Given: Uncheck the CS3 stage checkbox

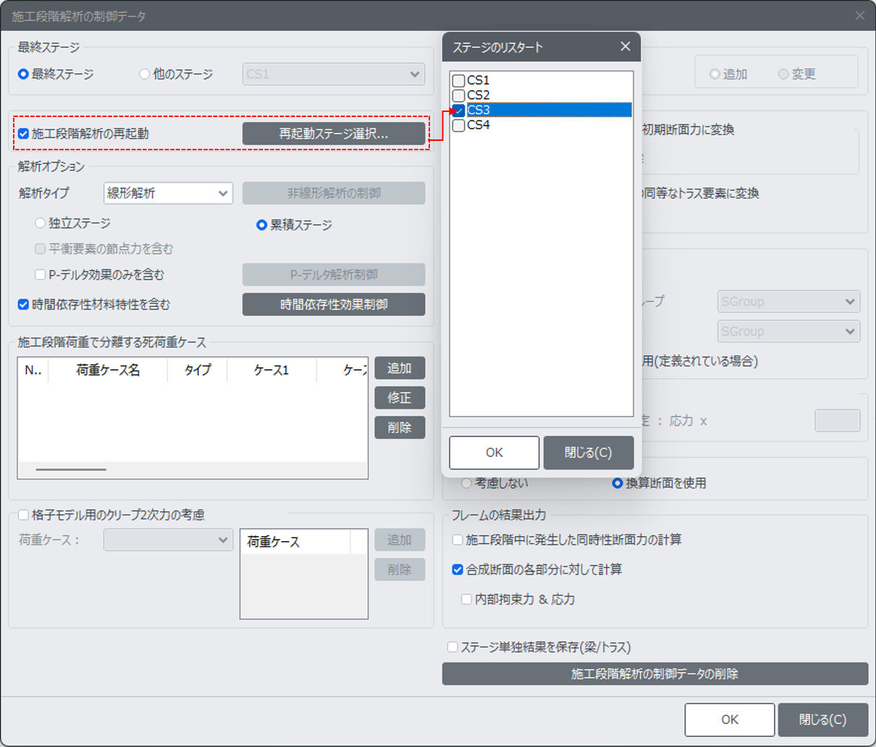Looking at the screenshot, I should click(x=458, y=111).
